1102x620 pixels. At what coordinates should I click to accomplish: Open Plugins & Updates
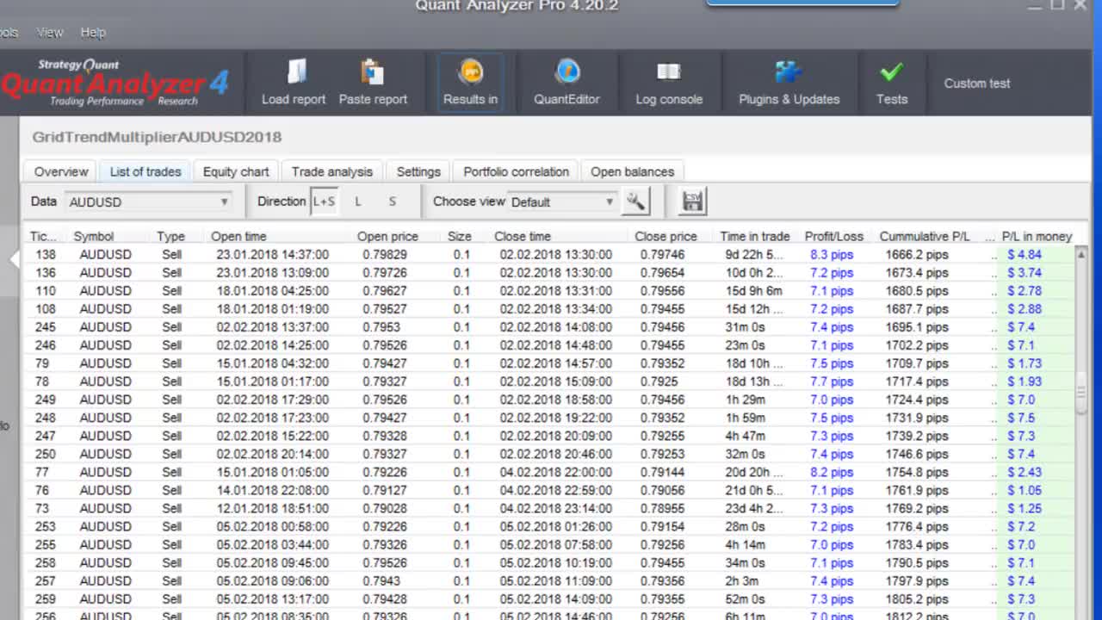pos(789,84)
